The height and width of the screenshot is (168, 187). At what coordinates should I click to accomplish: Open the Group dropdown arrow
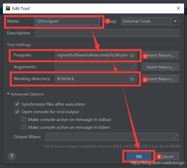[x=175, y=21]
